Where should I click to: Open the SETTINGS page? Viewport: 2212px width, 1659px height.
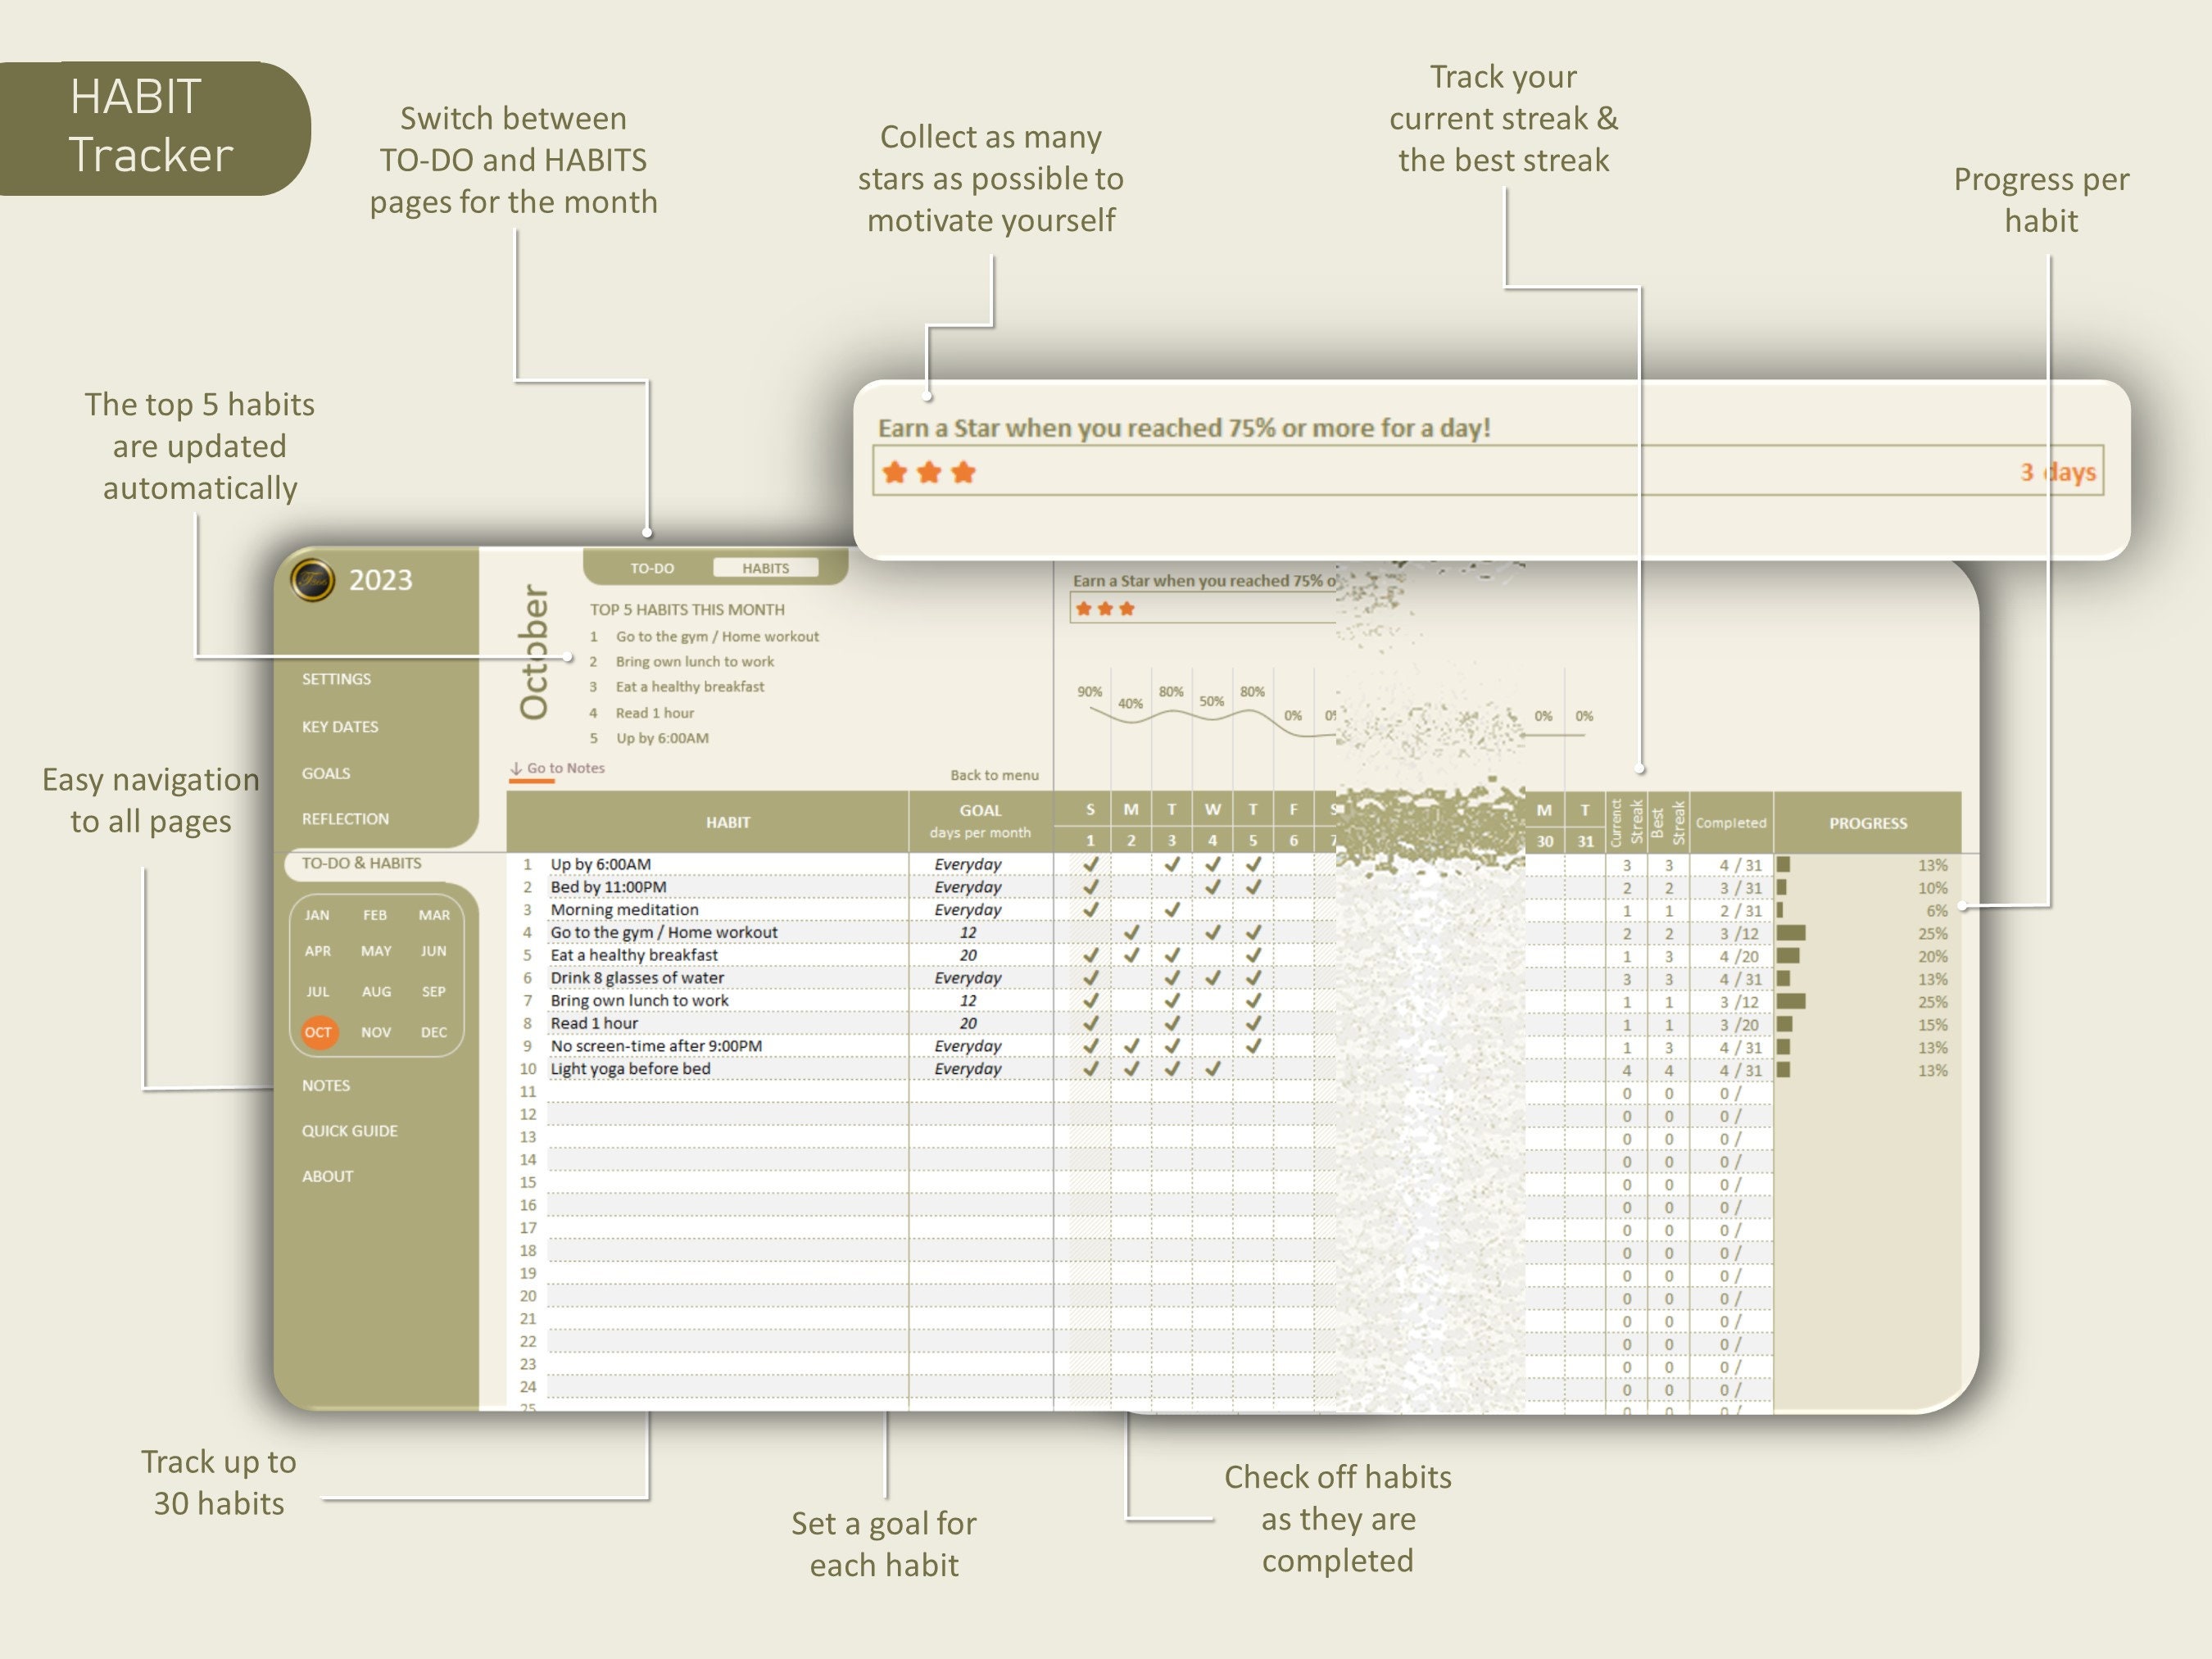[x=337, y=678]
